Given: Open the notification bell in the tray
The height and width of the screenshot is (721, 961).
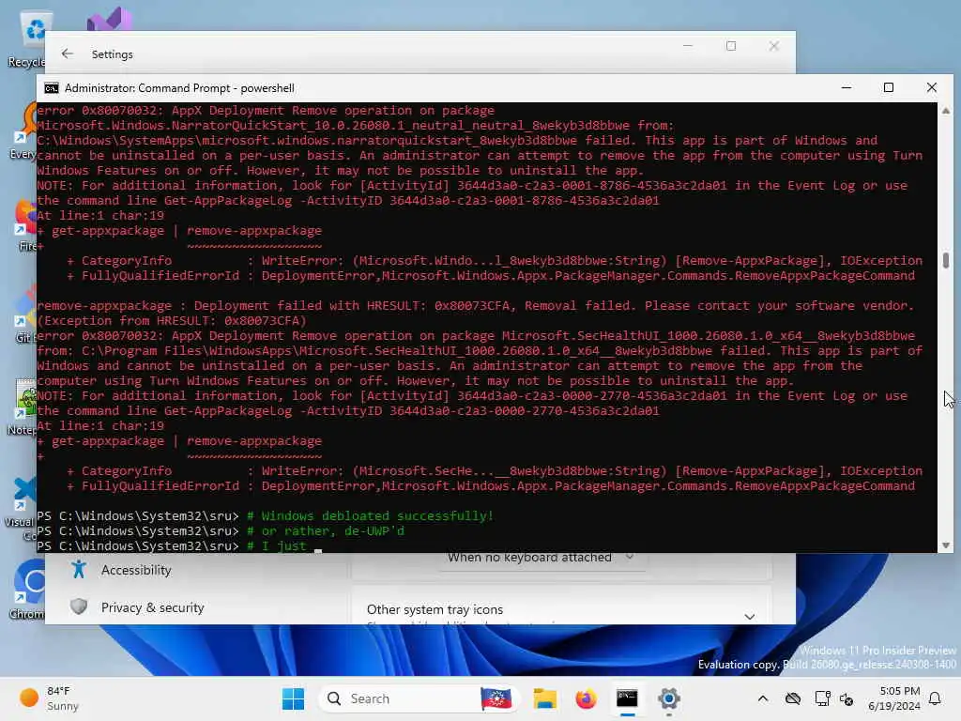Looking at the screenshot, I should (935, 698).
